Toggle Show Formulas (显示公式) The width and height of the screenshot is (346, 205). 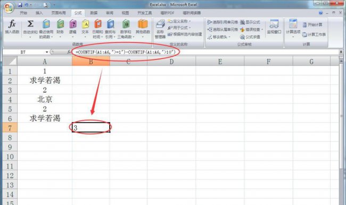click(250, 22)
